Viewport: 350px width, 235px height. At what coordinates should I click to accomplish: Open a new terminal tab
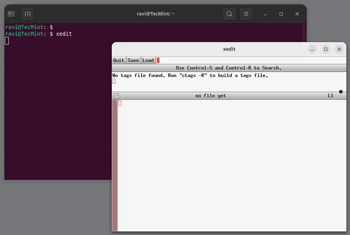tap(27, 13)
